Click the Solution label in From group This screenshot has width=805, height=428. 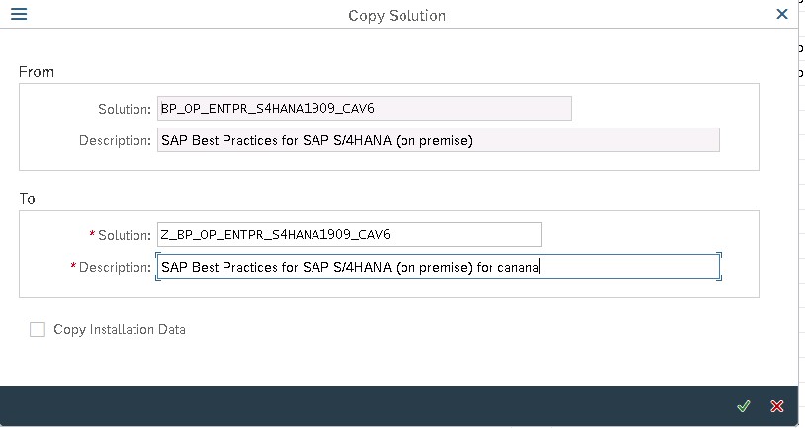[125, 109]
